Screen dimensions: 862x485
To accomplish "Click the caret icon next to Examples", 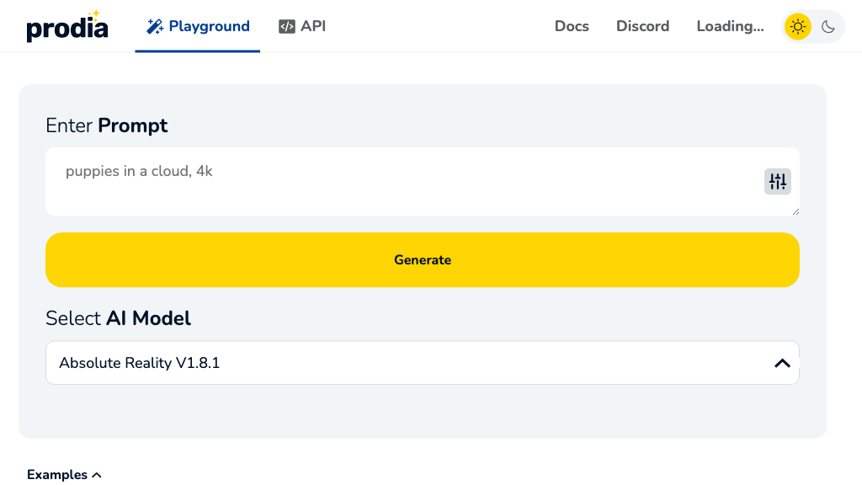I will pyautogui.click(x=97, y=475).
